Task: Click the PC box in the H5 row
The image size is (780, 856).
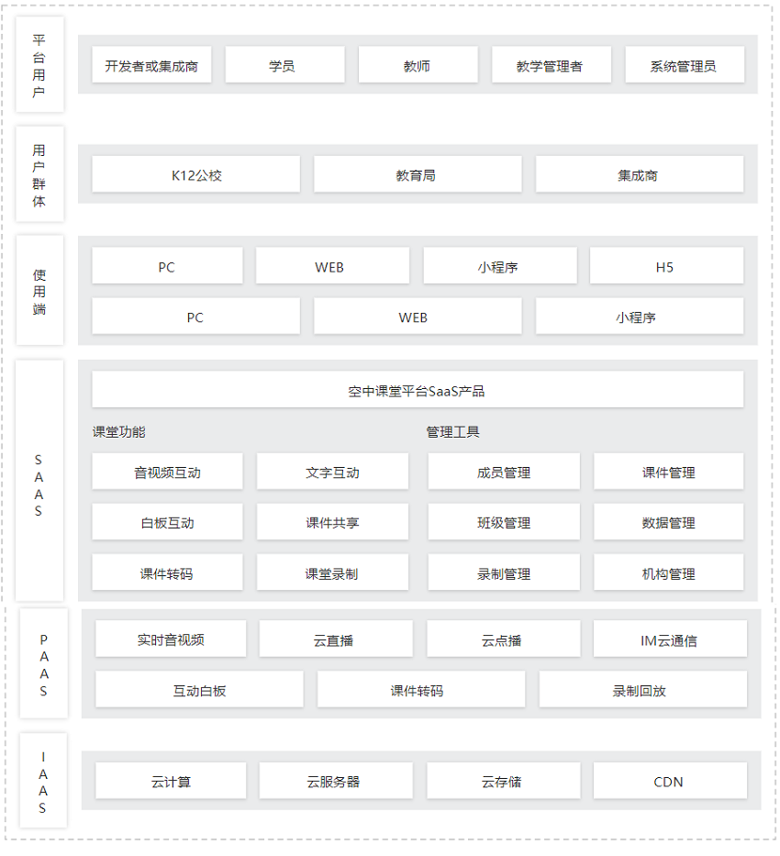Action: click(167, 266)
